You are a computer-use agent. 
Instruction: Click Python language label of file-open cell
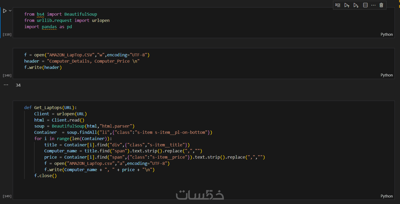[x=386, y=75]
